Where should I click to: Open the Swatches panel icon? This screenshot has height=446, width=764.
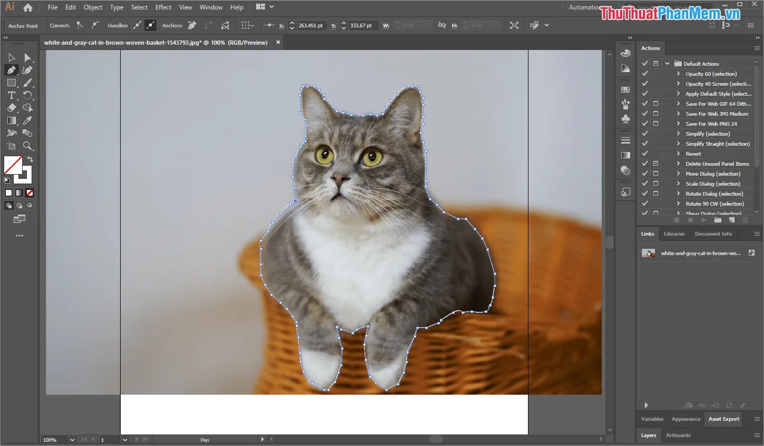(x=625, y=89)
